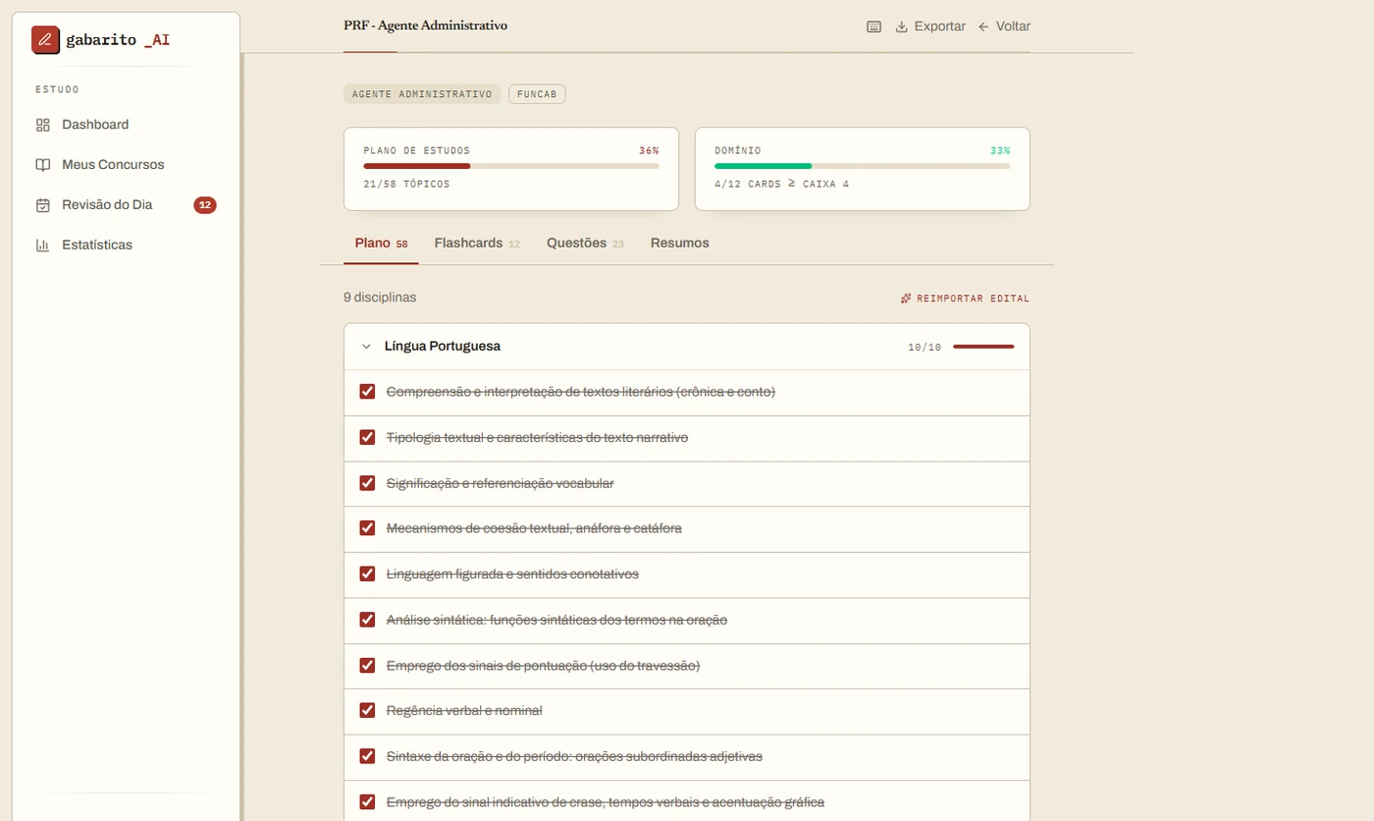
Task: Click the green Domínio progress bar
Action: click(863, 166)
